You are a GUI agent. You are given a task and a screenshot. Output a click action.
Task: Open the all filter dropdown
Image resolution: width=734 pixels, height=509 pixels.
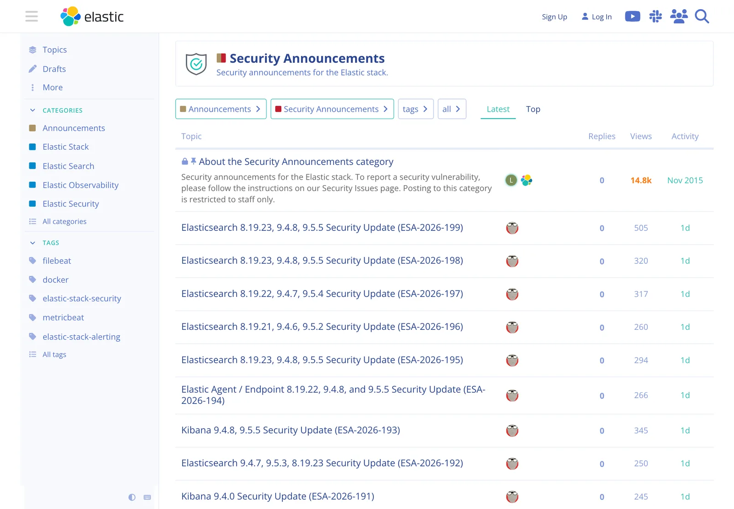(x=452, y=109)
